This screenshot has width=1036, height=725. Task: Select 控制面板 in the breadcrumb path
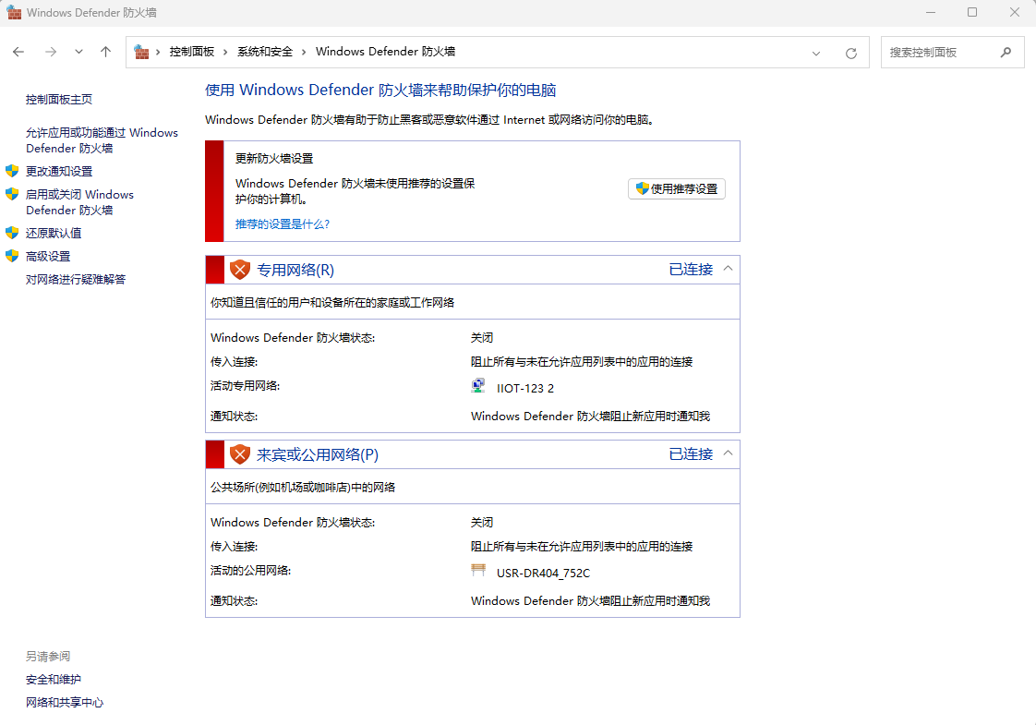(x=191, y=52)
